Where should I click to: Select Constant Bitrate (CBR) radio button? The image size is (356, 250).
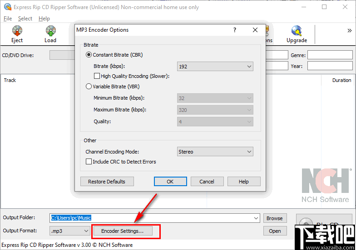pyautogui.click(x=89, y=55)
